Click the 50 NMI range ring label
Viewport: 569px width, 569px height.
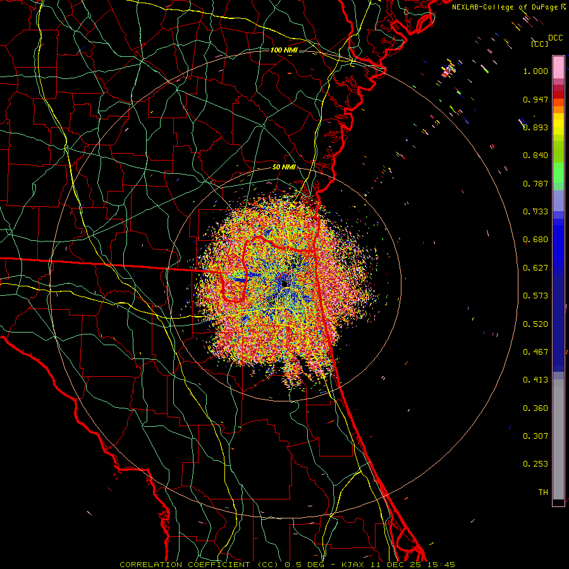[284, 168]
